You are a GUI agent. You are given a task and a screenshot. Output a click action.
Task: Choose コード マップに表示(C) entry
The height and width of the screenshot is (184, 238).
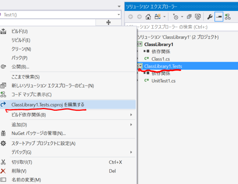(32, 94)
